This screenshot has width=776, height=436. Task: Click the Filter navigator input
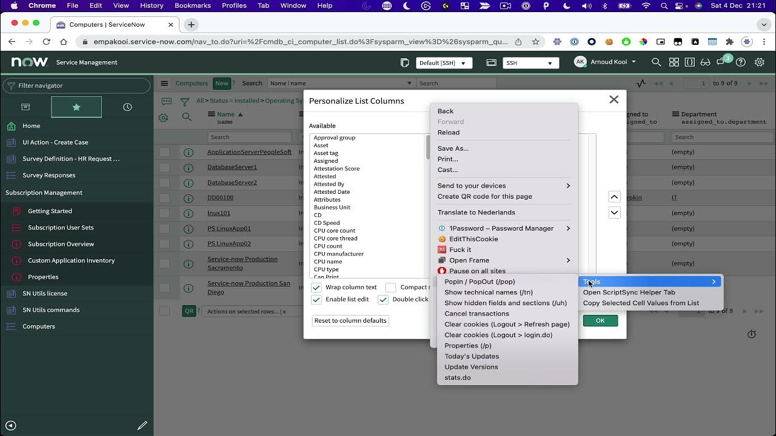coord(76,85)
